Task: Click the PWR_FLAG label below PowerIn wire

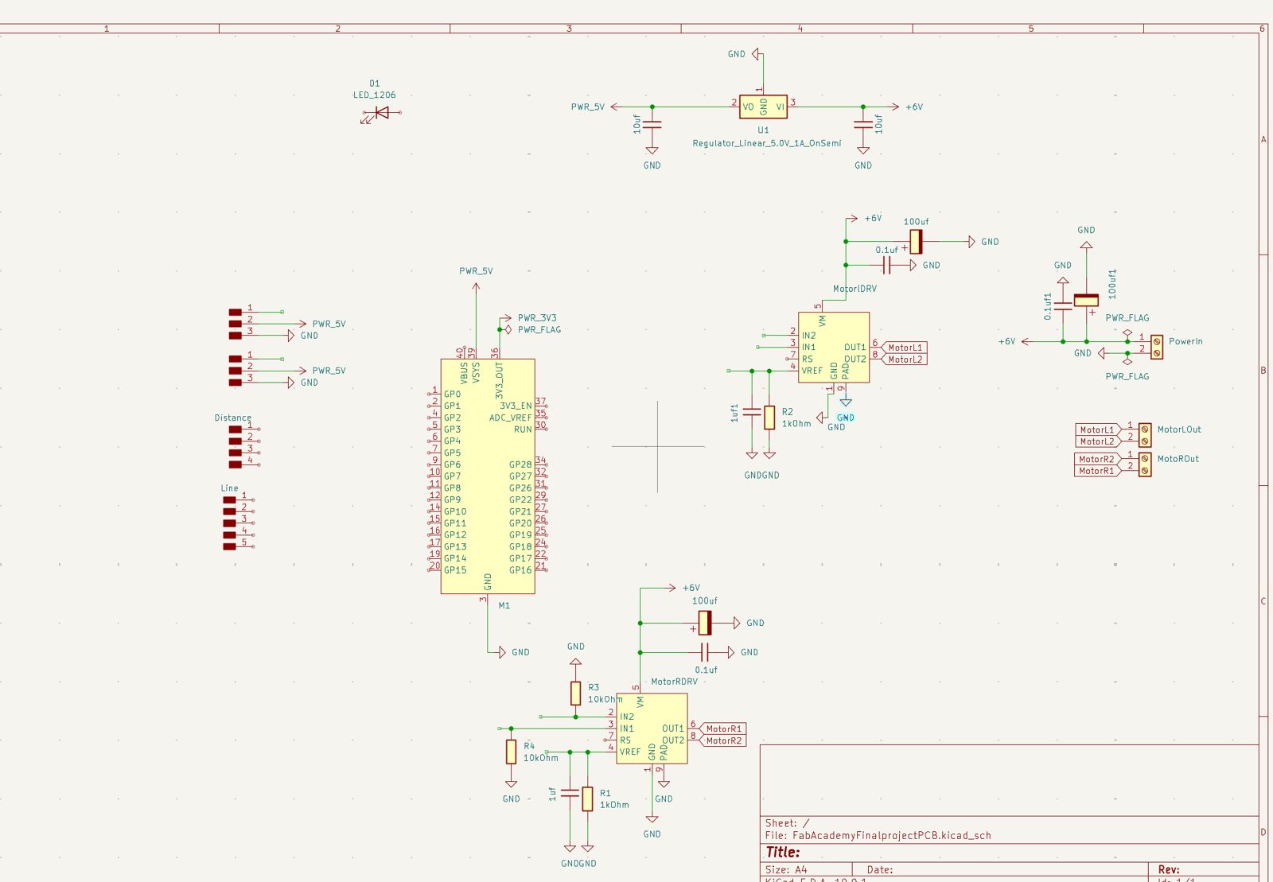Action: point(1127,376)
